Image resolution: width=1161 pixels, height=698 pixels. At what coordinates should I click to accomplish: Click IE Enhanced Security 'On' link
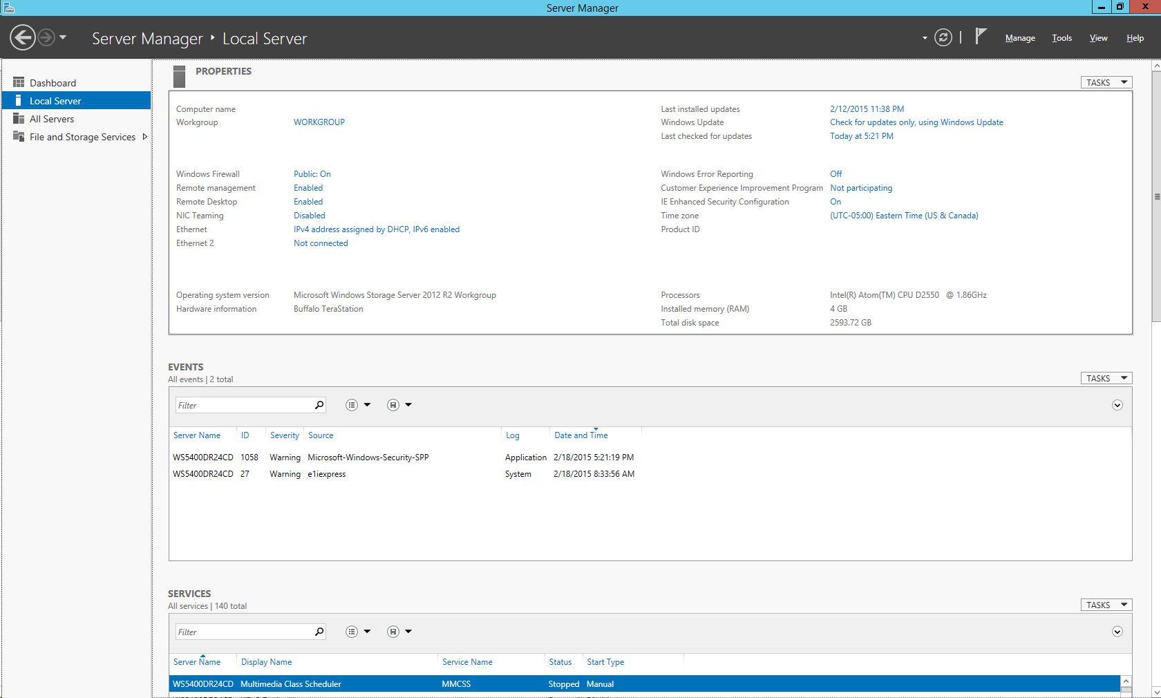(x=836, y=202)
